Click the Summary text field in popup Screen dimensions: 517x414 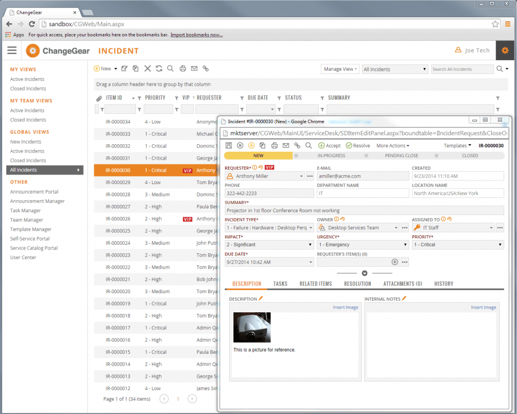364,210
